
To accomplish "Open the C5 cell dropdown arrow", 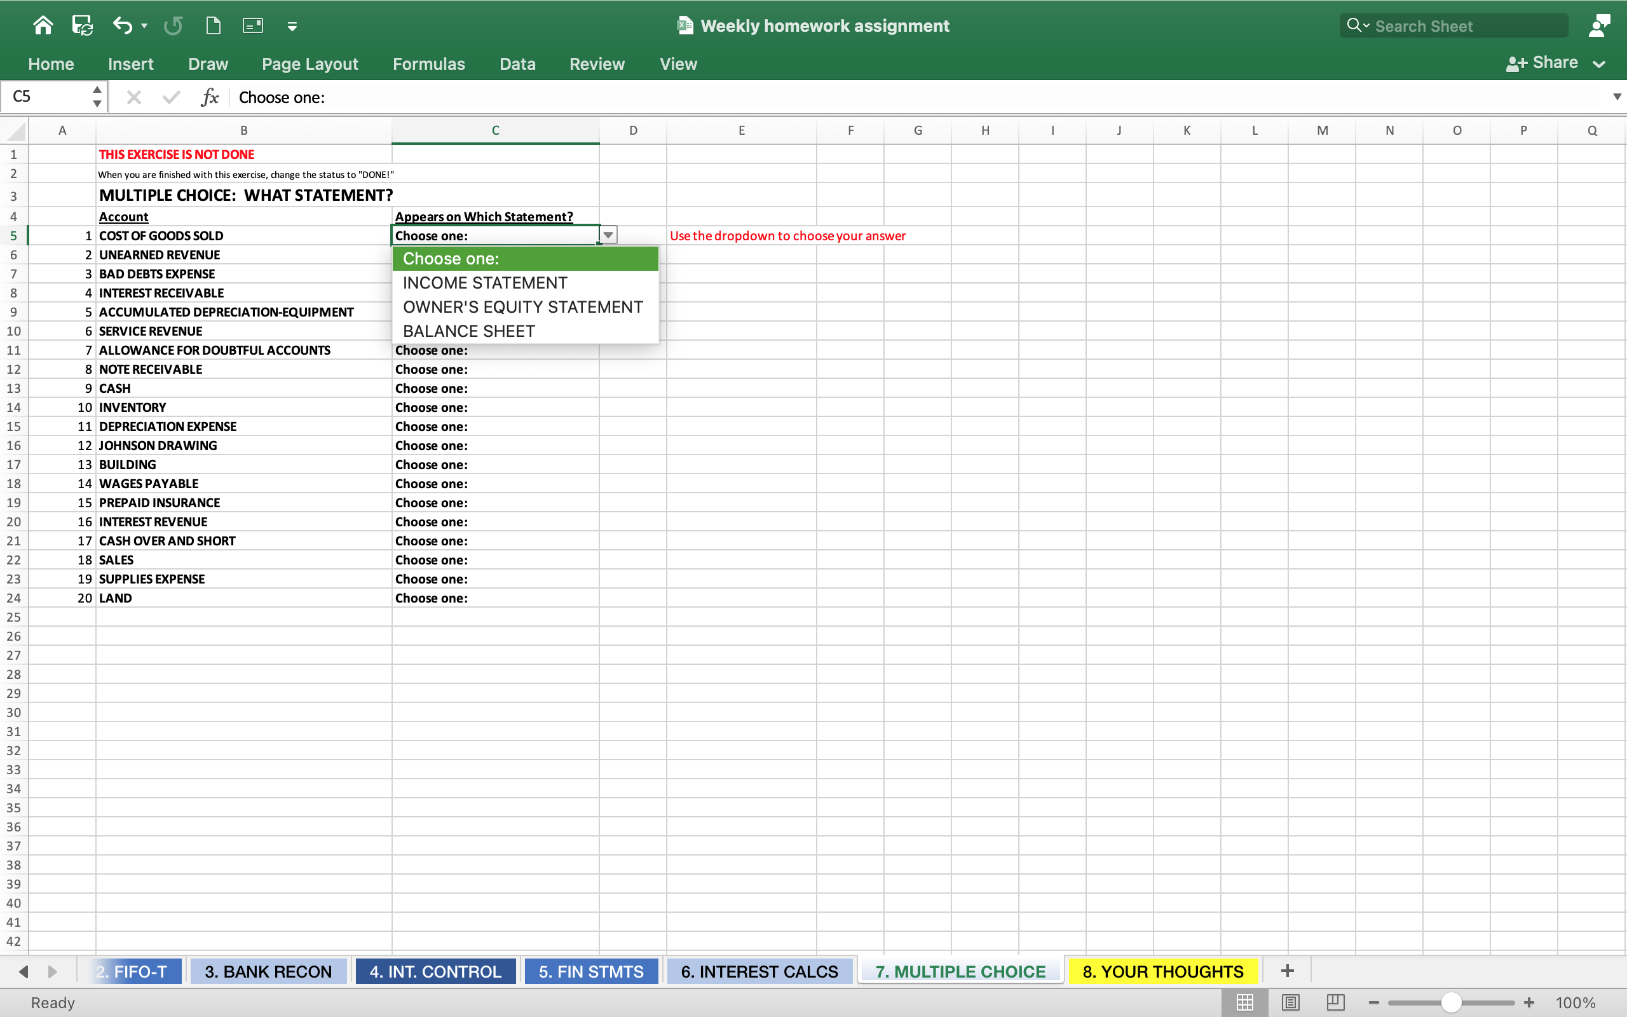I will click(x=608, y=235).
